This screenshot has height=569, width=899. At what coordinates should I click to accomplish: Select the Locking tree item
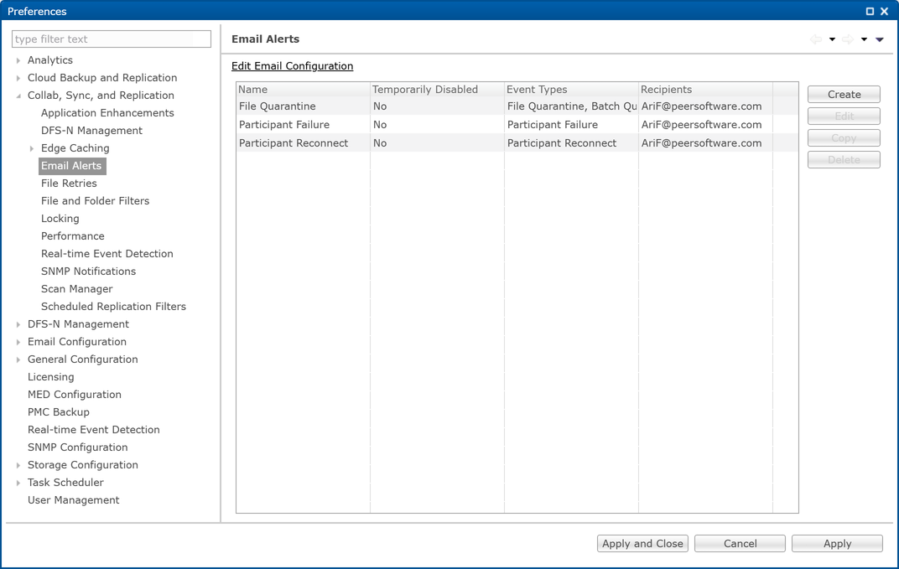[60, 219]
